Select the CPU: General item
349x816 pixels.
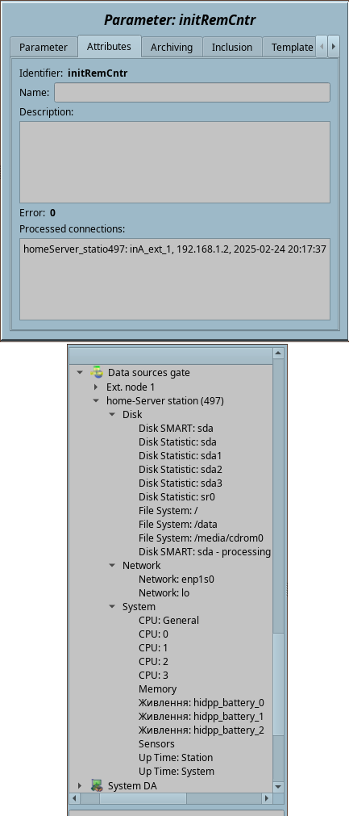(168, 621)
